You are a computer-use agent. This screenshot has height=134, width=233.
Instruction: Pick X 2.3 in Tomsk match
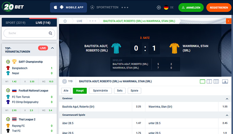point(29,110)
